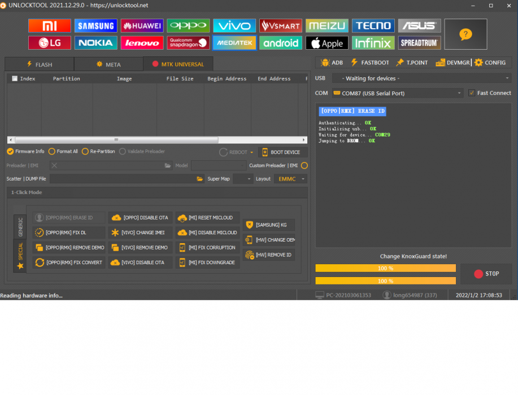Select the Qualcomm Snapdragon logo

pos(188,43)
